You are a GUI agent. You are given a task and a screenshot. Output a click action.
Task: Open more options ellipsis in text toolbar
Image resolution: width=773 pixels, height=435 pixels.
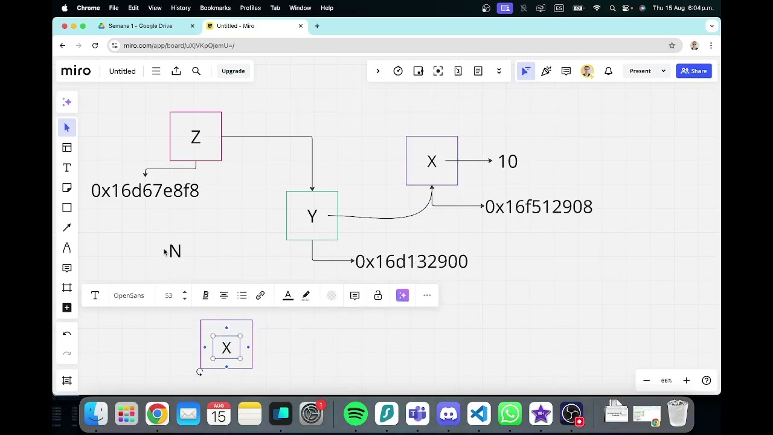[427, 295]
